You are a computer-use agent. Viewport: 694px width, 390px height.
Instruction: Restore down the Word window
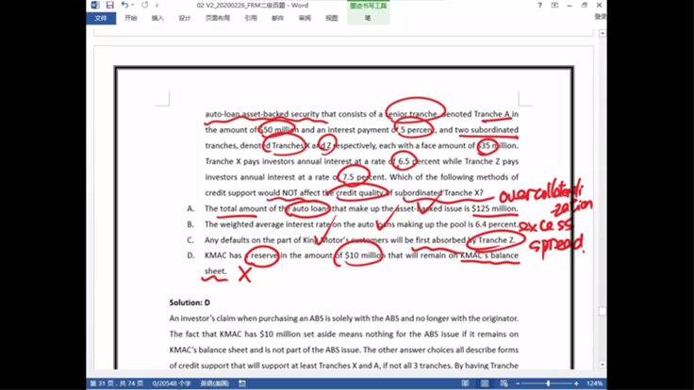(585, 6)
